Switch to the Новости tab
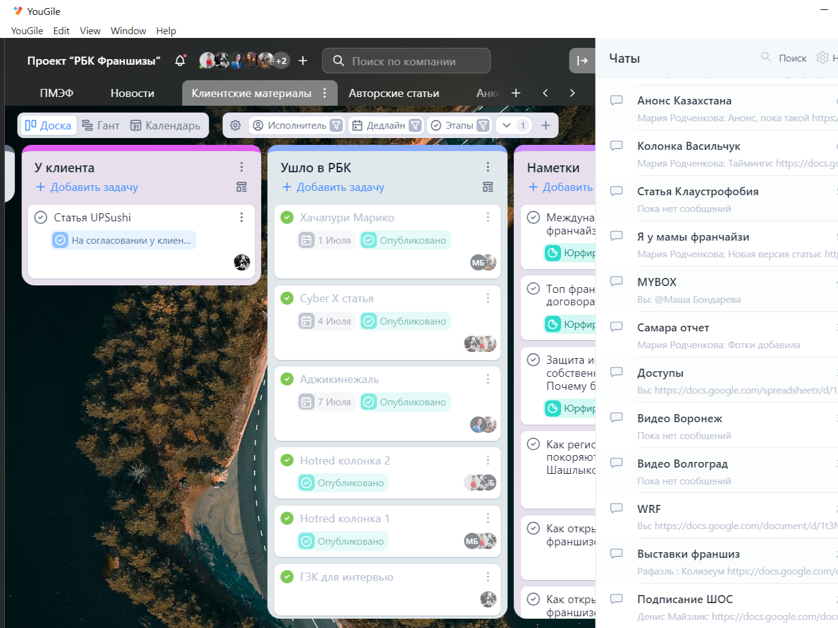The image size is (838, 628). pyautogui.click(x=133, y=93)
